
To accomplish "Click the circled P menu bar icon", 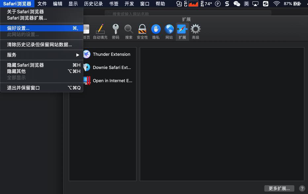I will click(218, 4).
